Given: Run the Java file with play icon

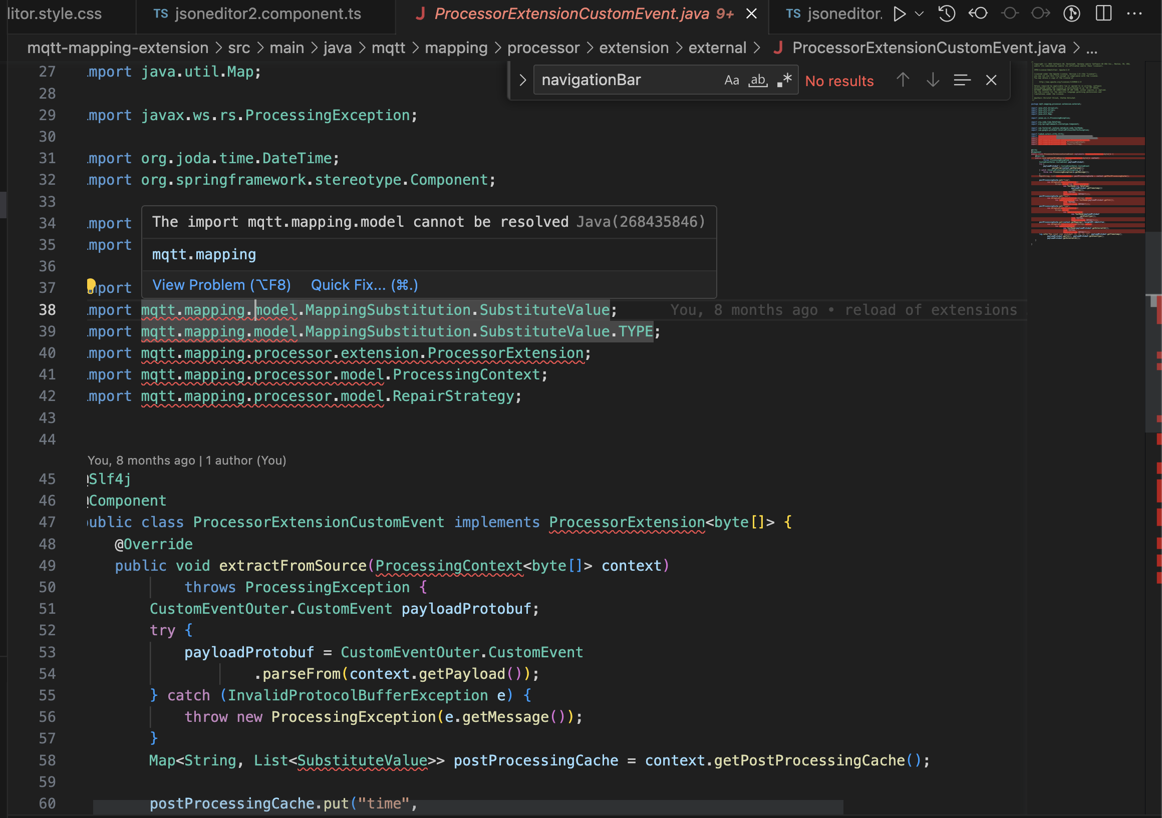Looking at the screenshot, I should pyautogui.click(x=899, y=14).
